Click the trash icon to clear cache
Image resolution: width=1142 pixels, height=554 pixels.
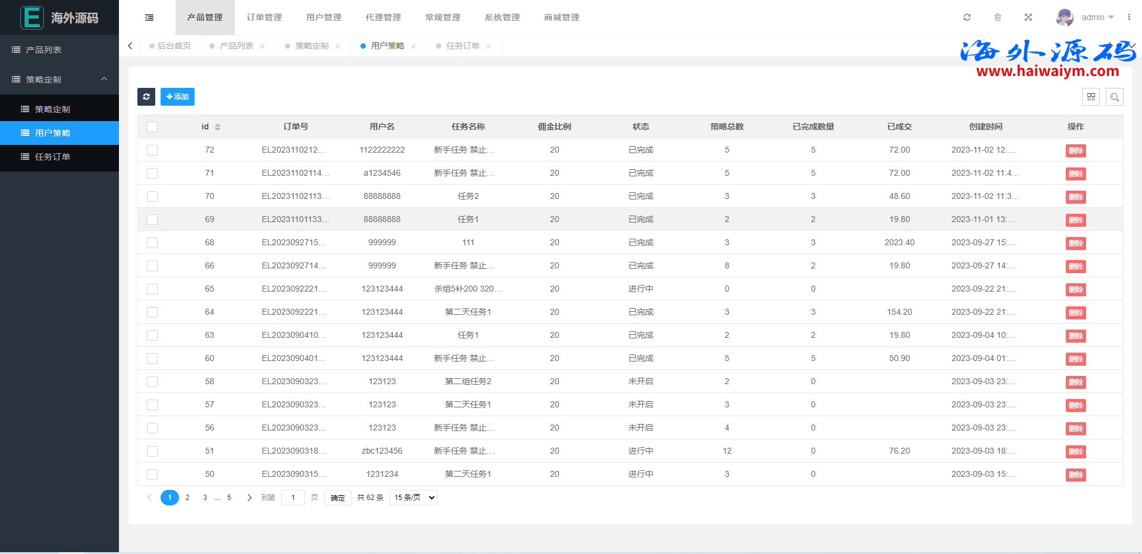pyautogui.click(x=998, y=18)
